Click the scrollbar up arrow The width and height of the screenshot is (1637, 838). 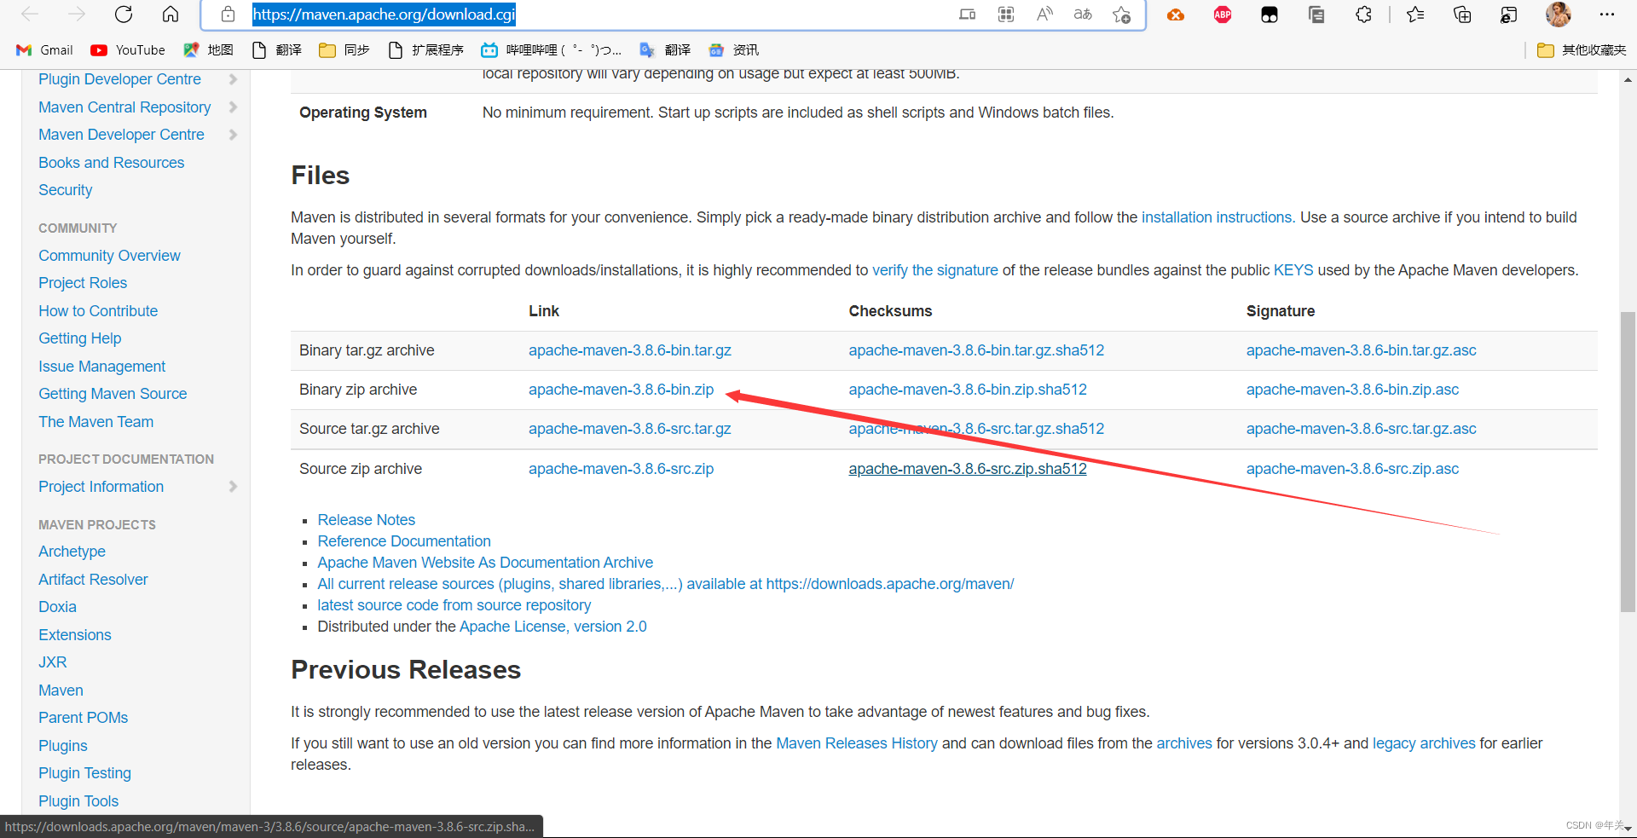[x=1628, y=79]
